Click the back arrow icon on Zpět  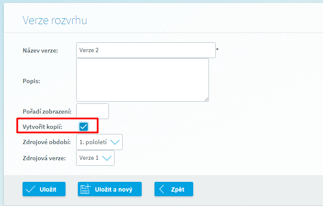162,189
